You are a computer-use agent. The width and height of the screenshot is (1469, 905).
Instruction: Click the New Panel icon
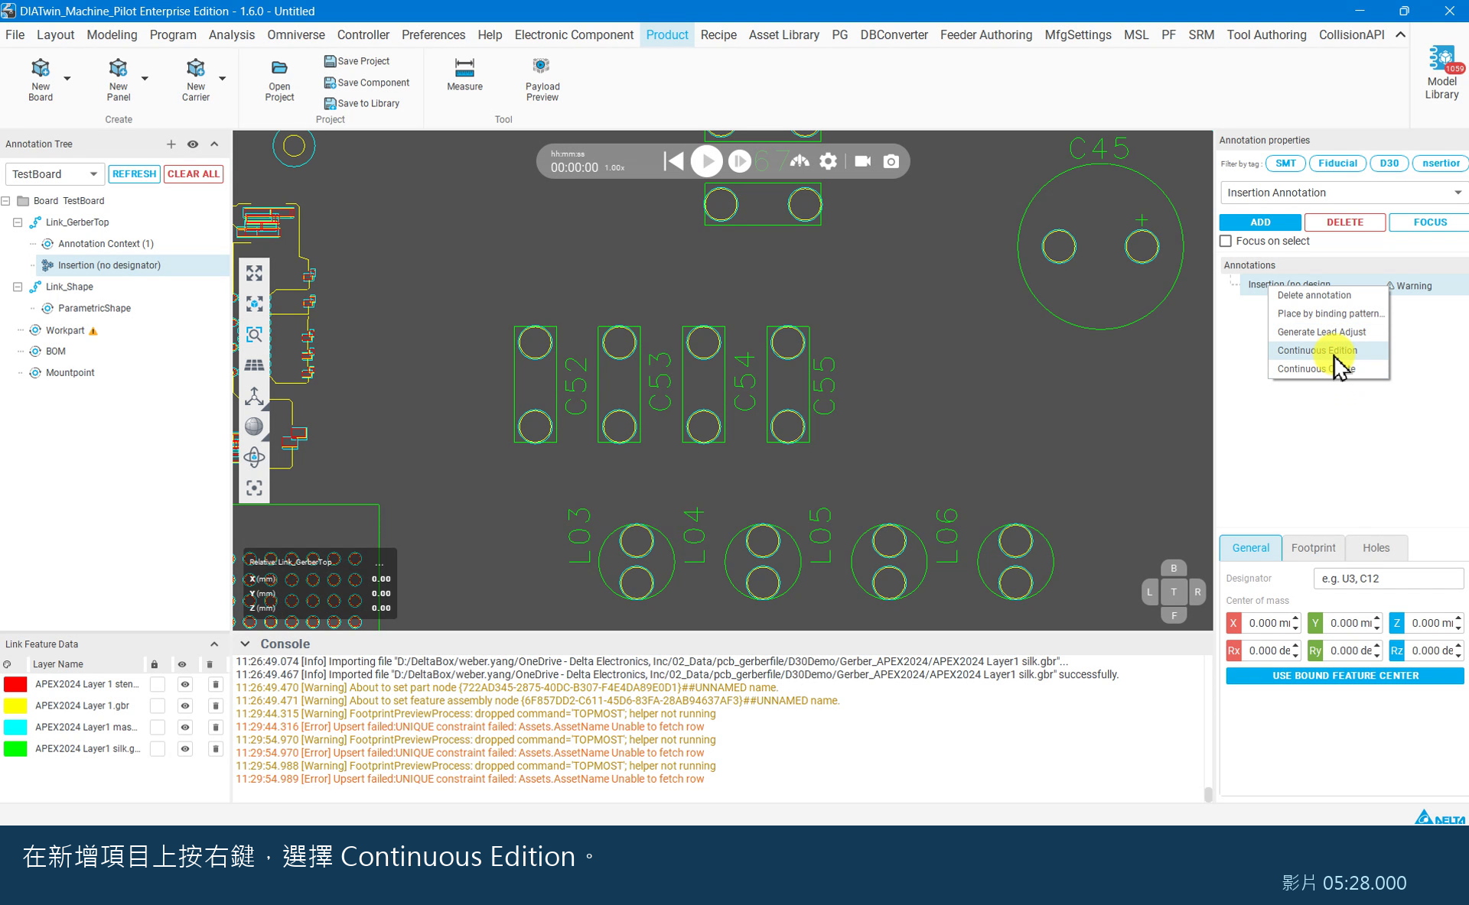[x=118, y=69]
